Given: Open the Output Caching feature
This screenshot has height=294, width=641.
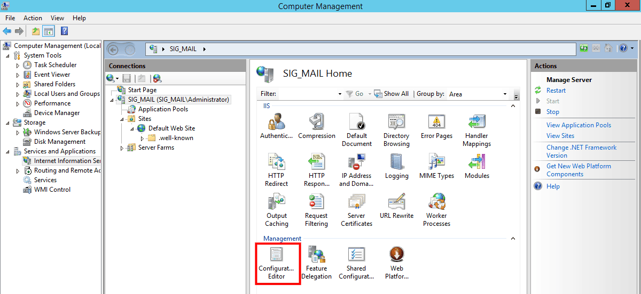Looking at the screenshot, I should point(277,210).
